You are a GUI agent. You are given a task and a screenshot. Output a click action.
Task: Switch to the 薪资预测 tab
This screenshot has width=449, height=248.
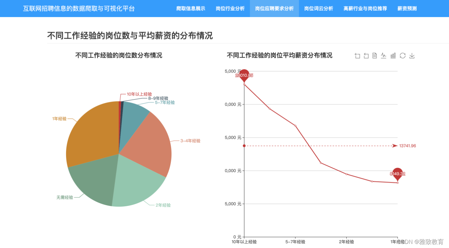tap(407, 9)
